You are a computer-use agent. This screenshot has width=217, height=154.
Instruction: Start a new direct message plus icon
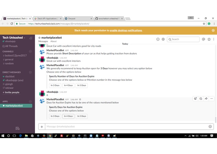tap(31, 72)
